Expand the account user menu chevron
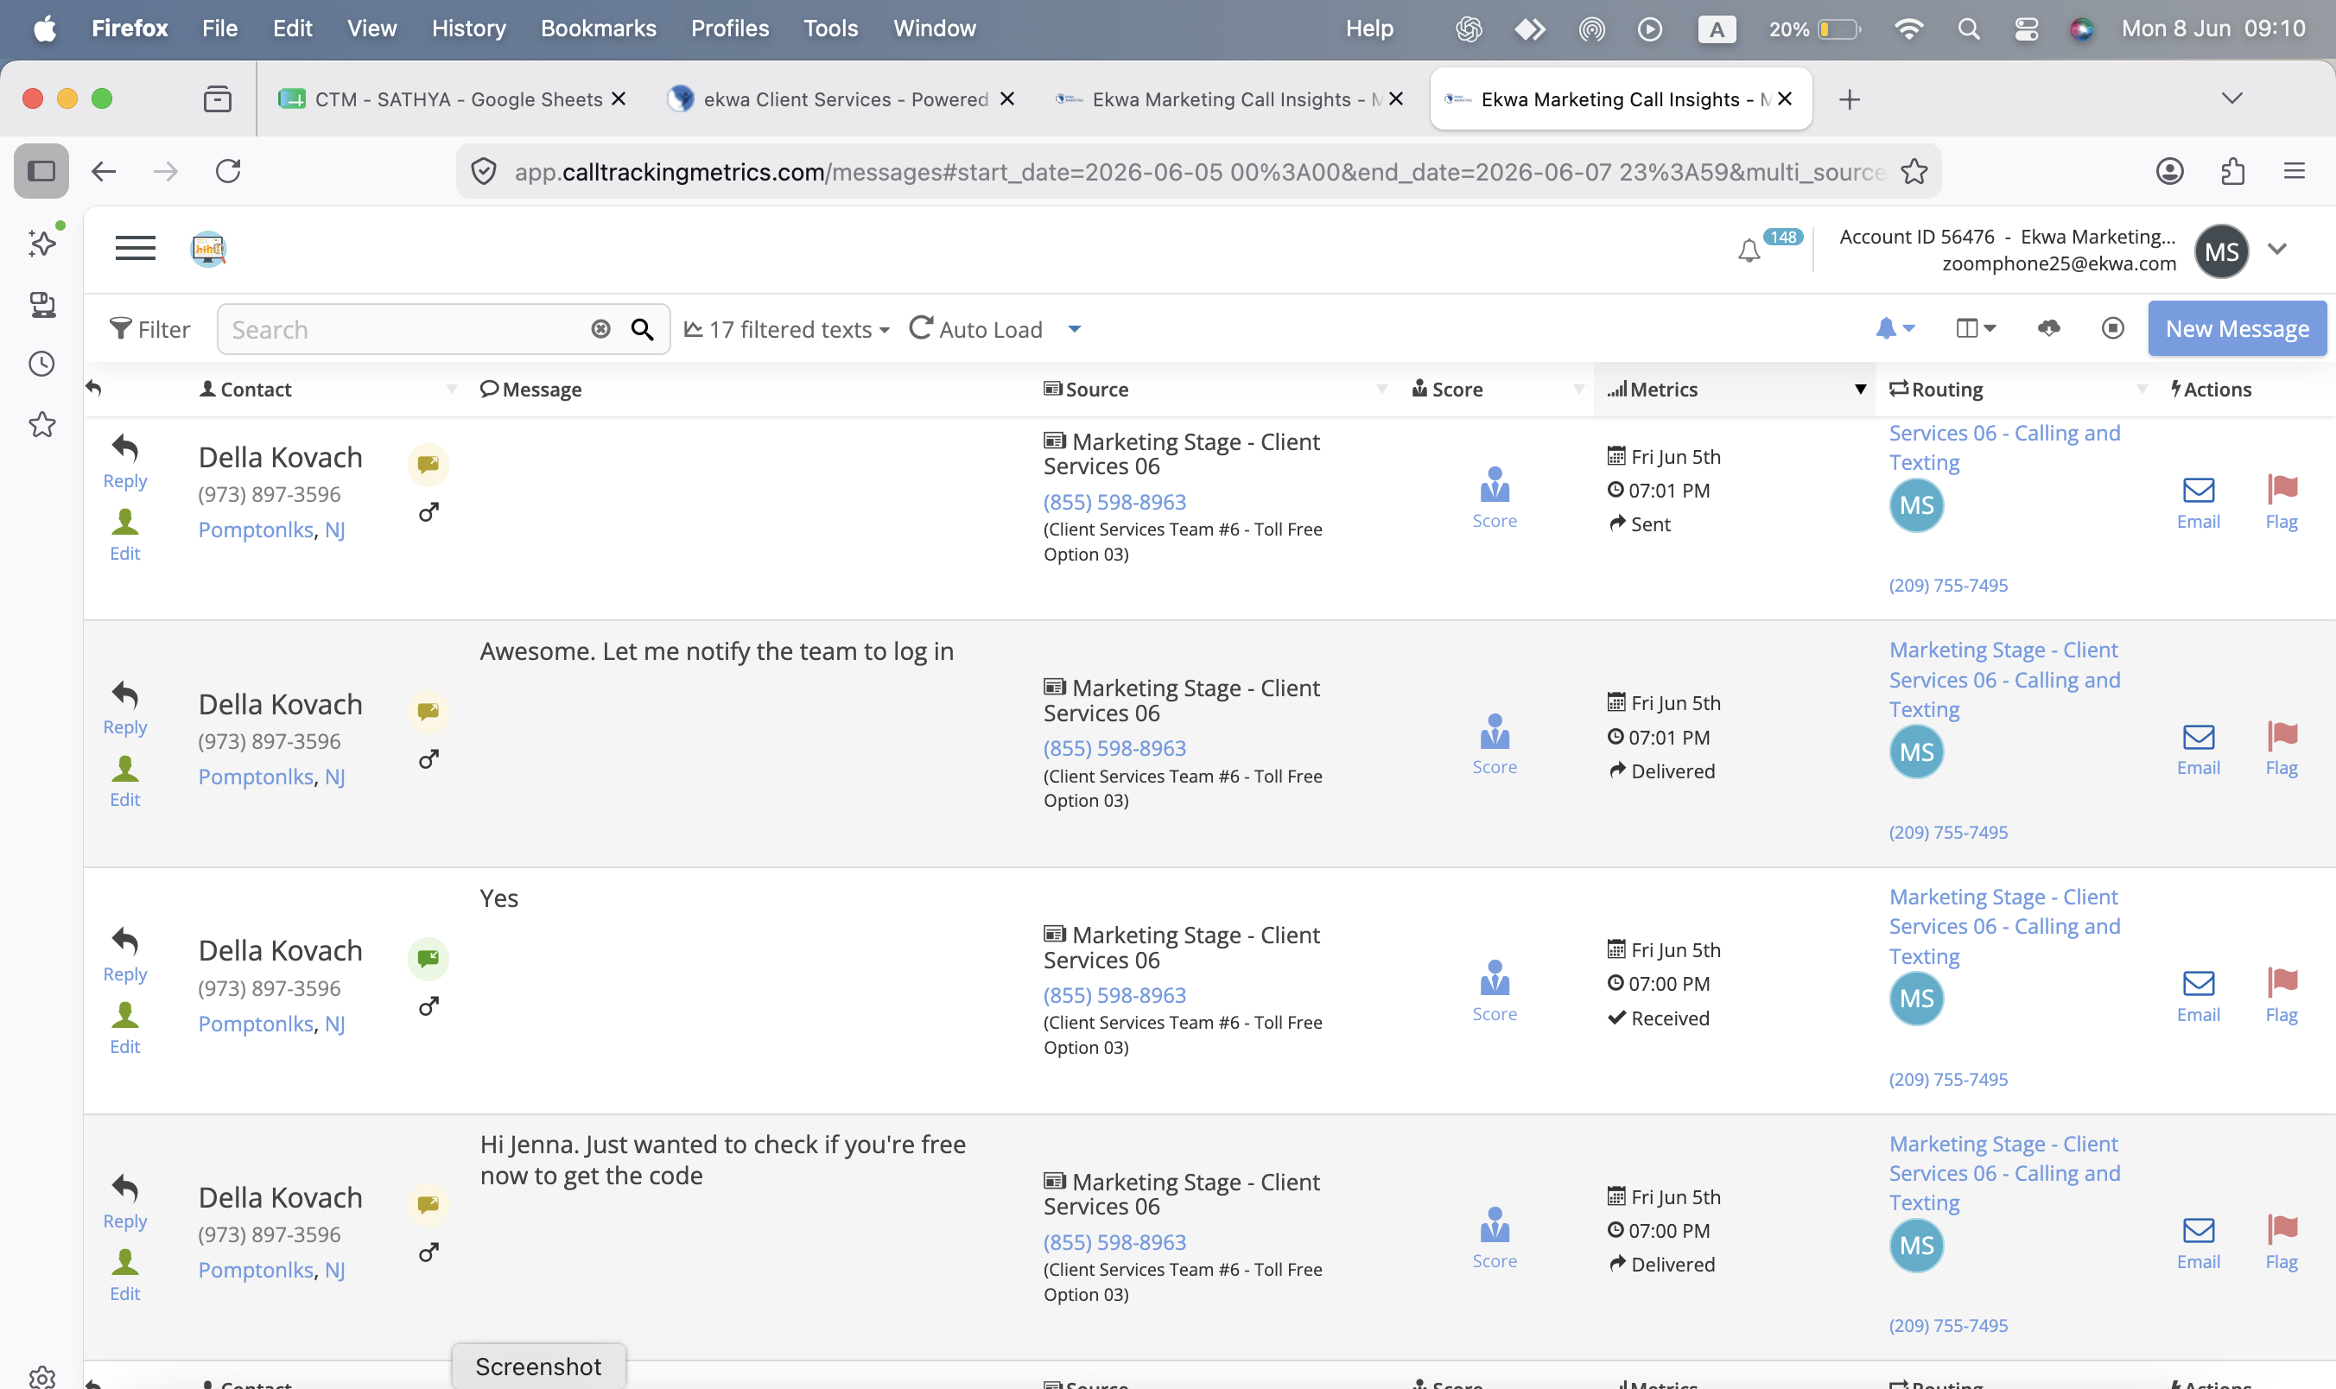The image size is (2336, 1389). click(x=2277, y=249)
